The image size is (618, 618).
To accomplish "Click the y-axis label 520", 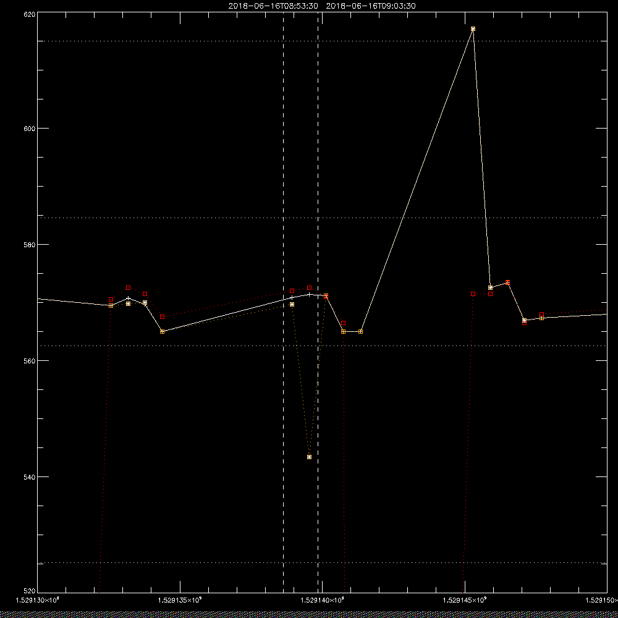I will pyautogui.click(x=30, y=591).
